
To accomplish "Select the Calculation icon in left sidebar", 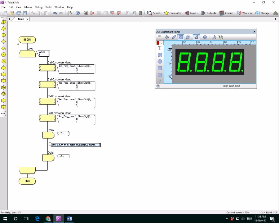I will [3, 100].
